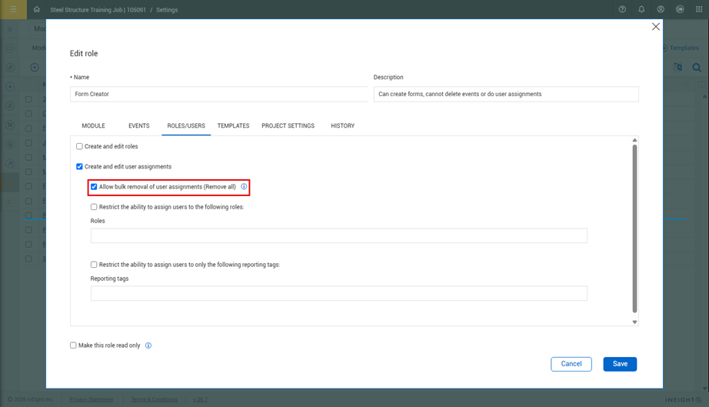Open the help question mark icon

(x=622, y=9)
